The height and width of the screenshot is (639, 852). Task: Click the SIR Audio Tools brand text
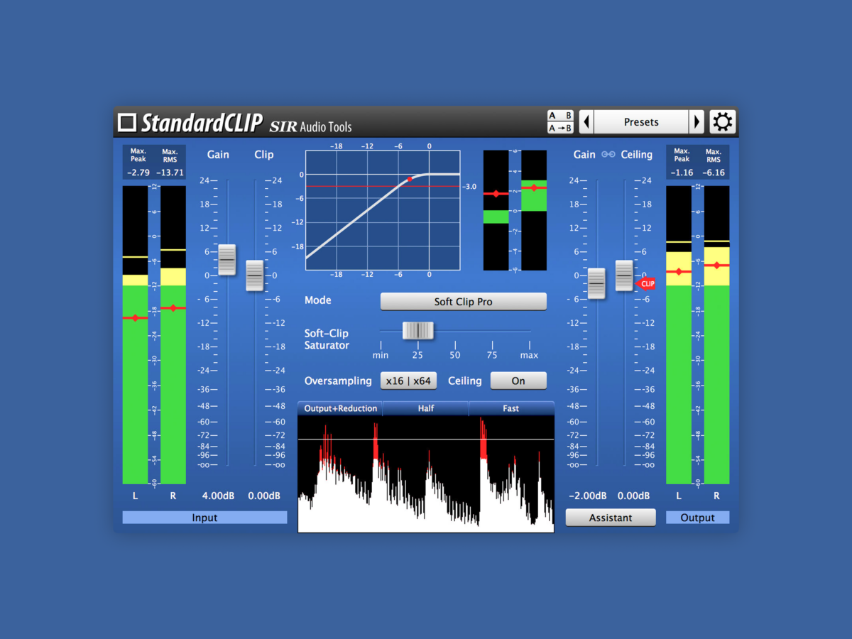pos(310,127)
